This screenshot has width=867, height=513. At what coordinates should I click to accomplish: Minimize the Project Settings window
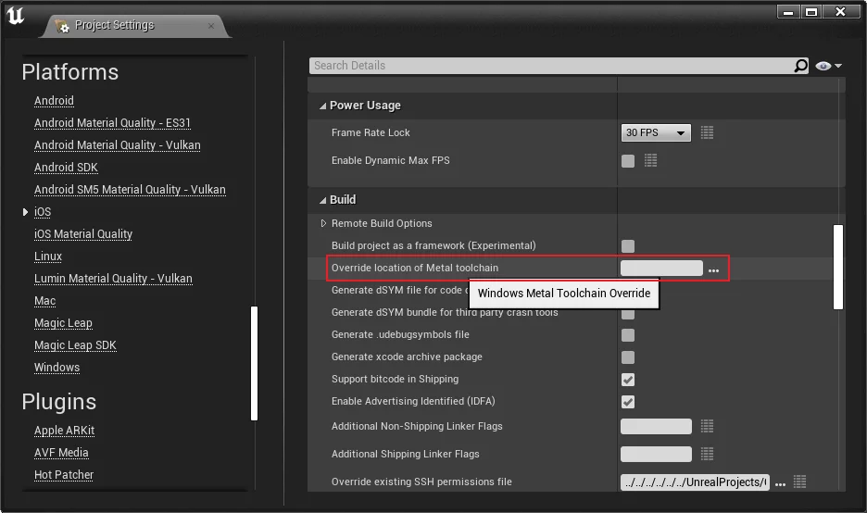pos(788,12)
